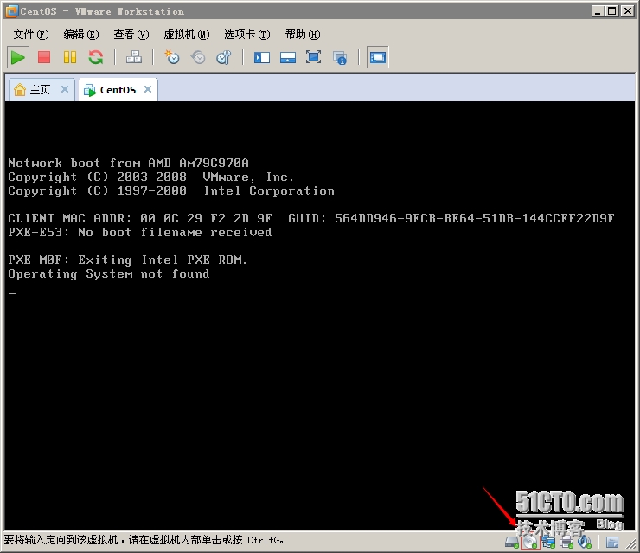The image size is (640, 553).
Task: Click the 'CLIENT MAC ADDR' line
Action: [x=311, y=218]
